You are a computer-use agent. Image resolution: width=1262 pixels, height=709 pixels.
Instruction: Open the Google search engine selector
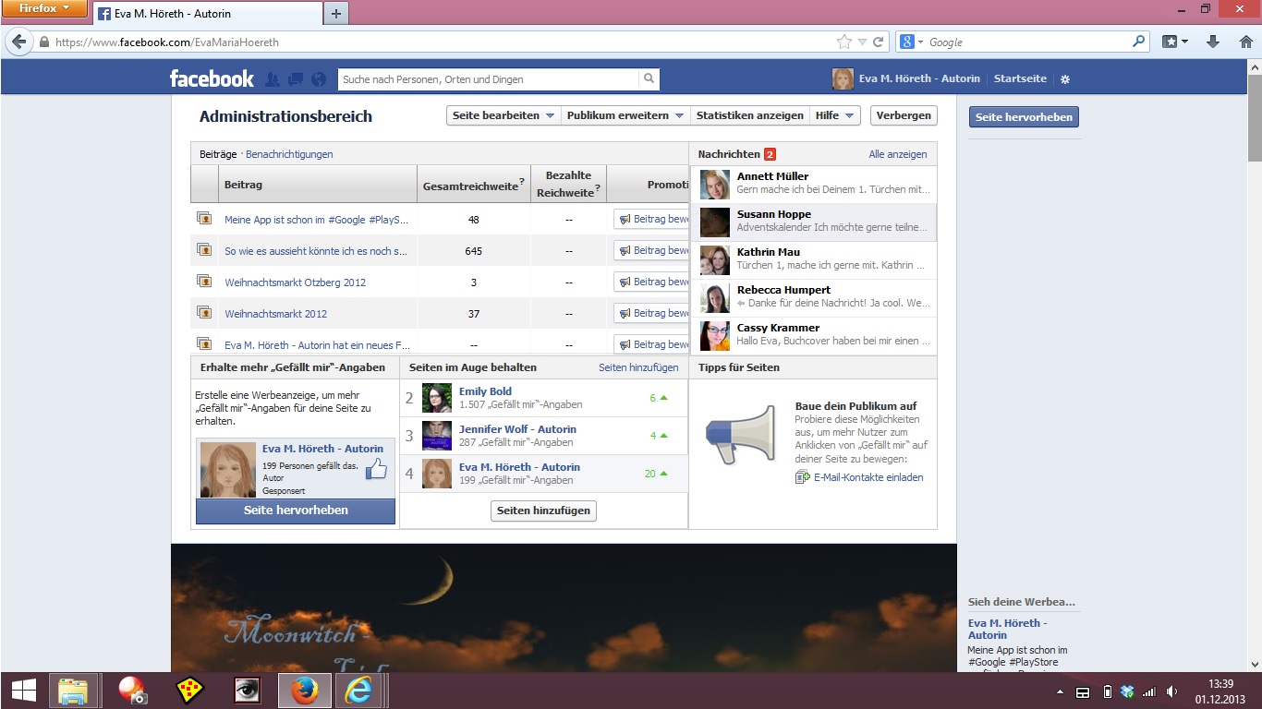(911, 42)
